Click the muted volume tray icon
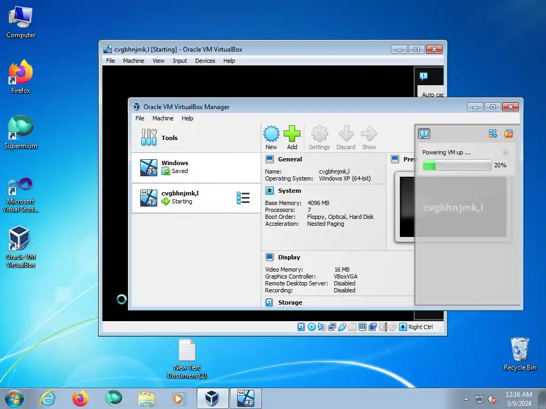Image resolution: width=546 pixels, height=409 pixels. (x=492, y=399)
